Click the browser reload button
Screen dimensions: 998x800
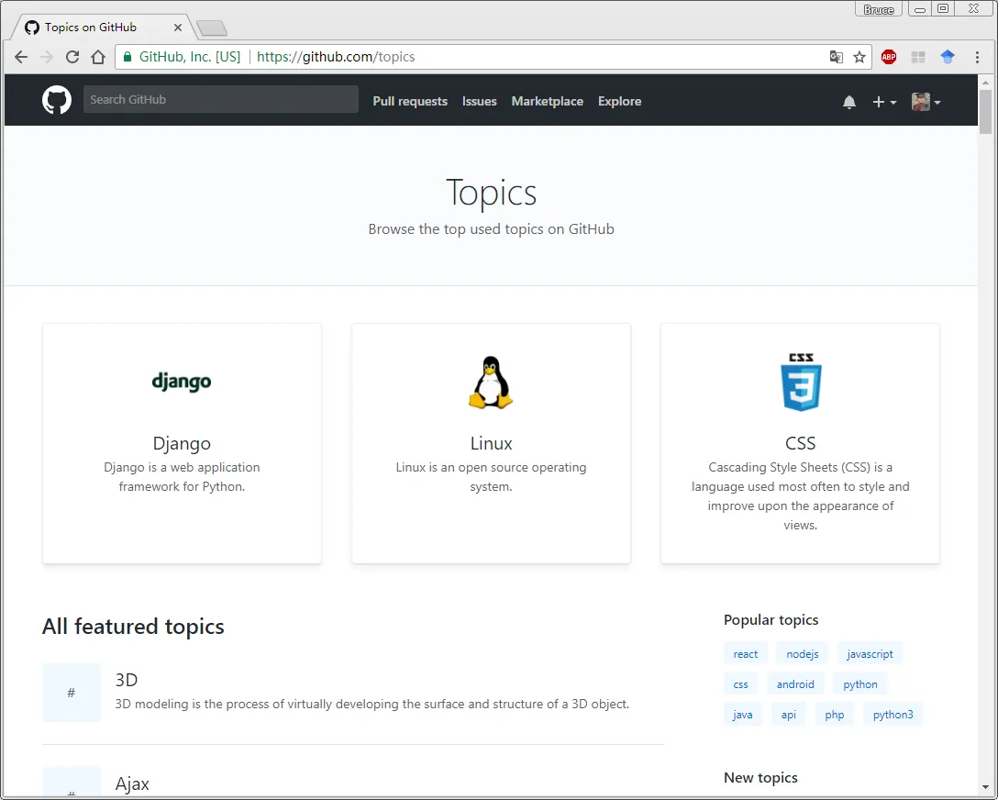[72, 57]
